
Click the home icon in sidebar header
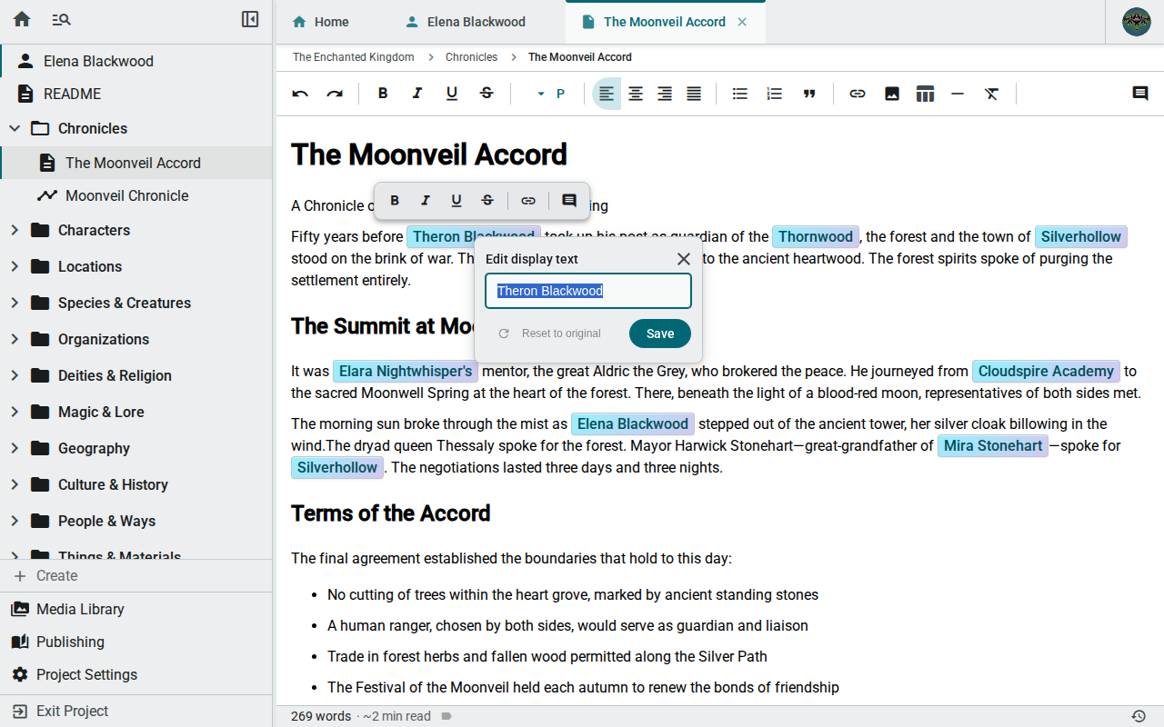coord(22,19)
